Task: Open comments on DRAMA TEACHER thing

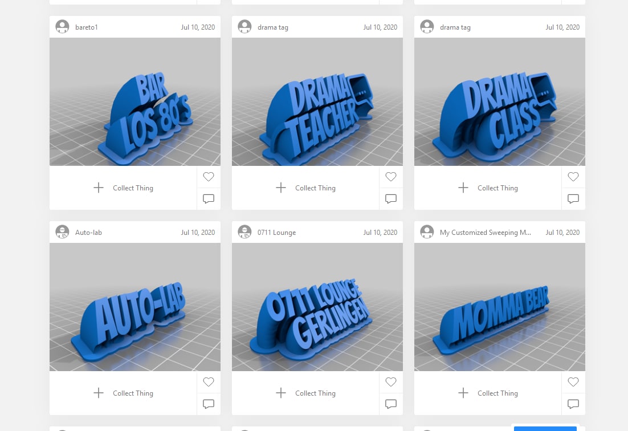Action: (391, 198)
